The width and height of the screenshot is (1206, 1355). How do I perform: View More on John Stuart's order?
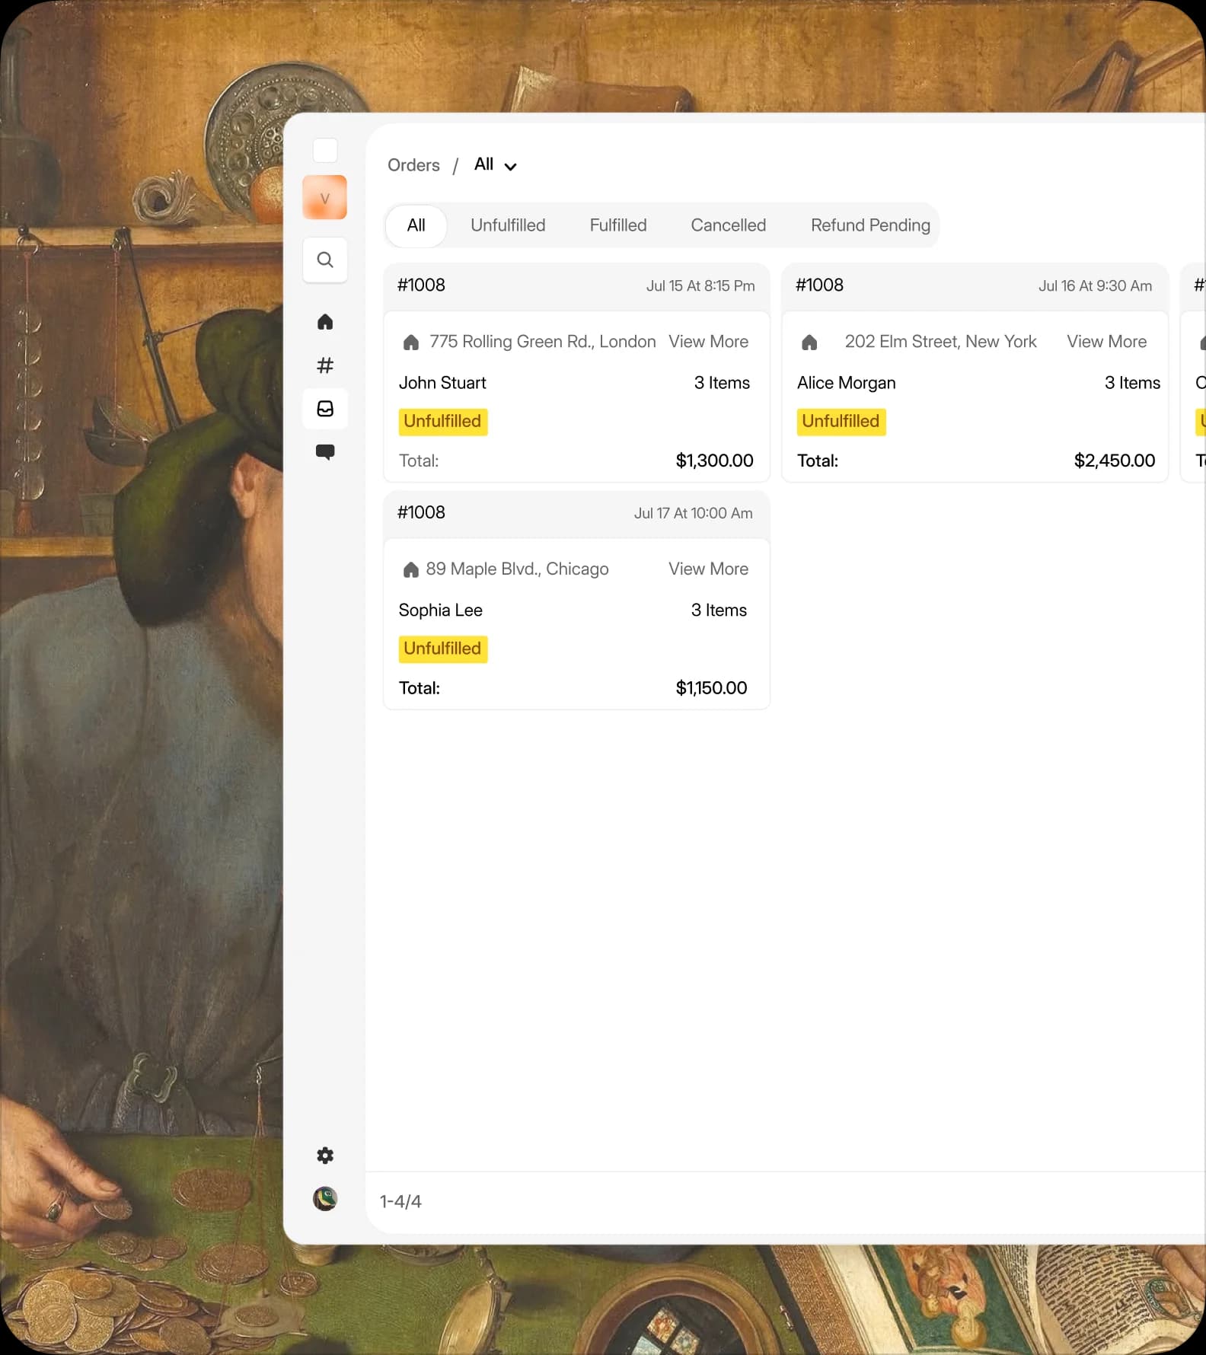click(709, 342)
